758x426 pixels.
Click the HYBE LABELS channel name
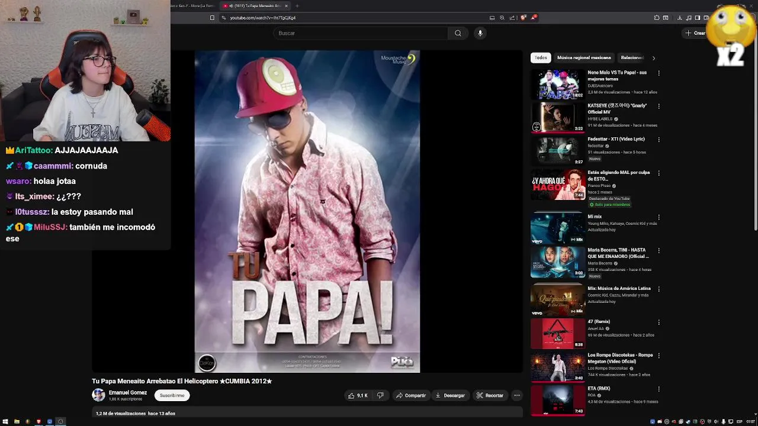pyautogui.click(x=600, y=119)
